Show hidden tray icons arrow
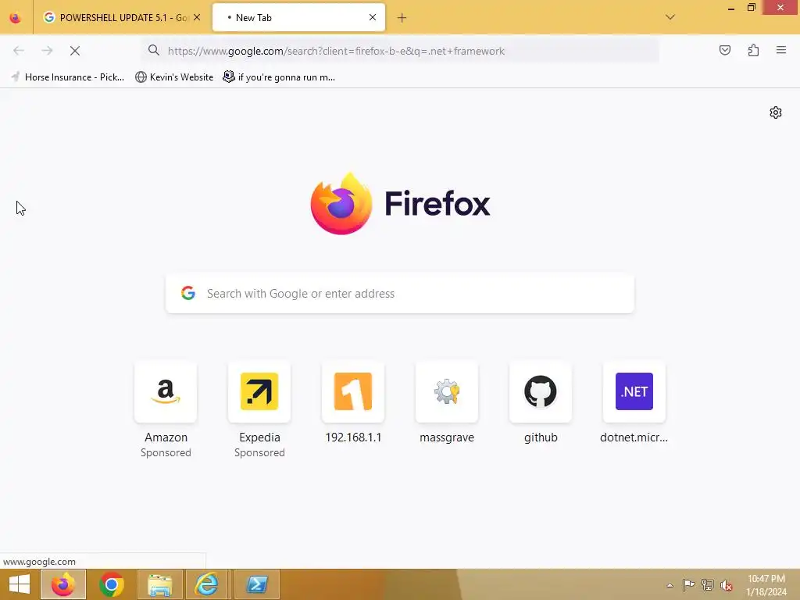The image size is (800, 600). point(670,584)
